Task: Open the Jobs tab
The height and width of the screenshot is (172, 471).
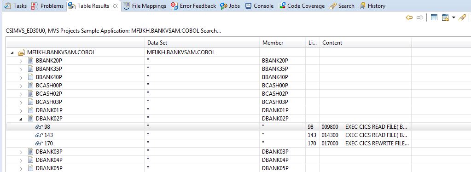Action: point(230,6)
